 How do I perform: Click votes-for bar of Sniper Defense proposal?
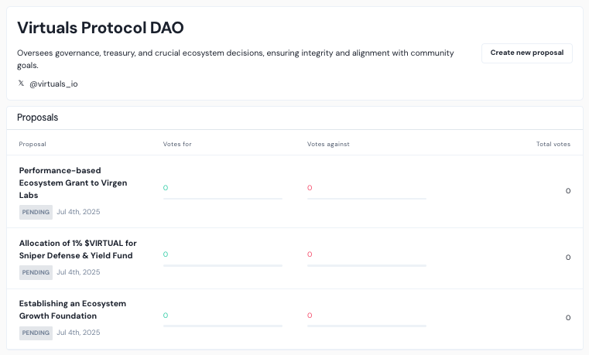click(222, 265)
